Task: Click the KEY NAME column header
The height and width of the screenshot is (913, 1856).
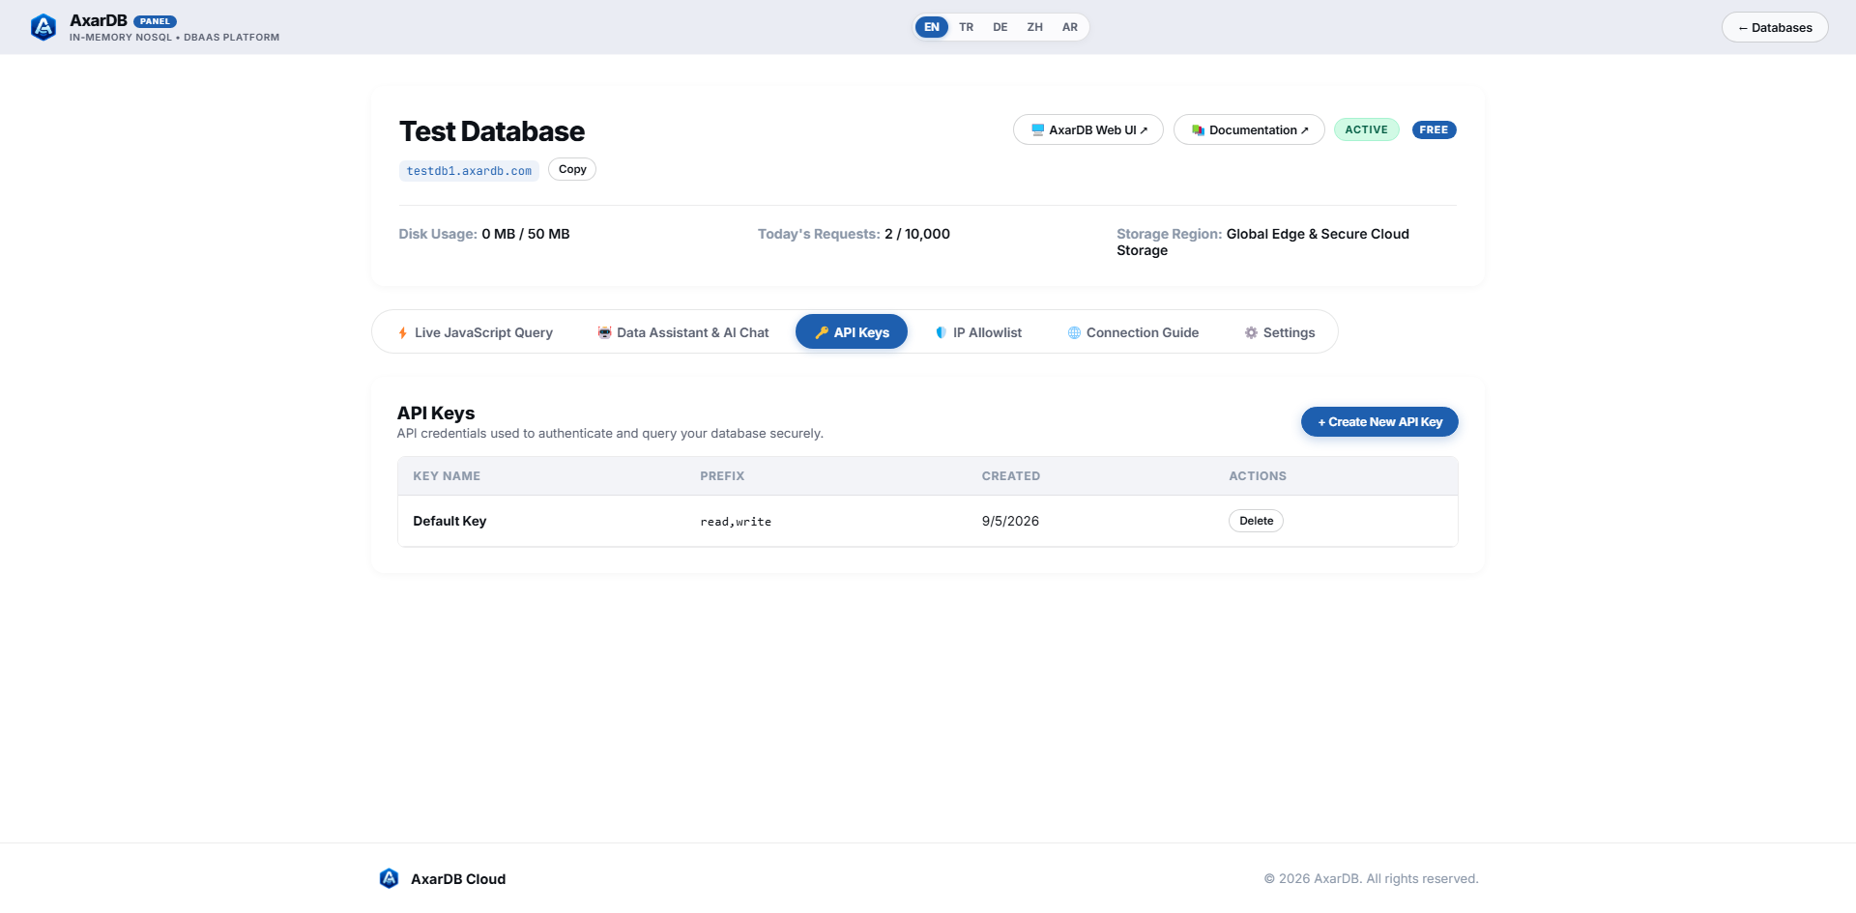Action: tap(447, 476)
